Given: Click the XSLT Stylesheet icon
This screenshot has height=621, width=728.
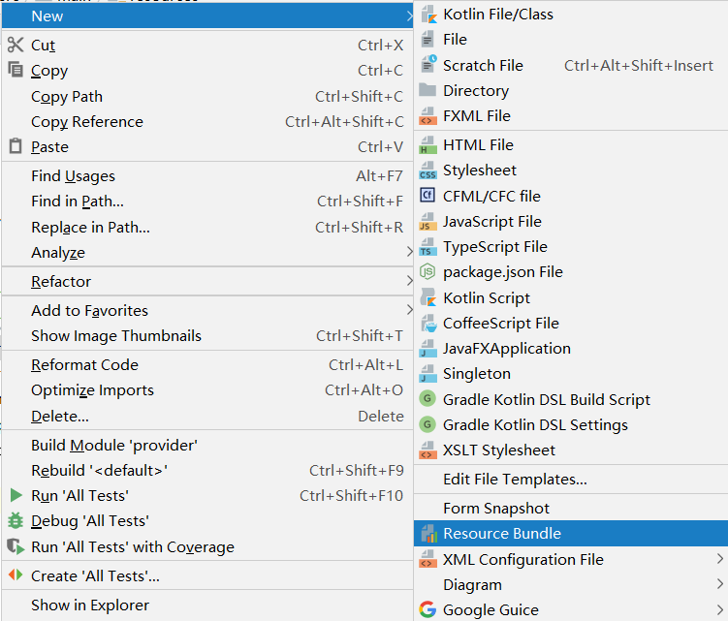Looking at the screenshot, I should tap(428, 450).
